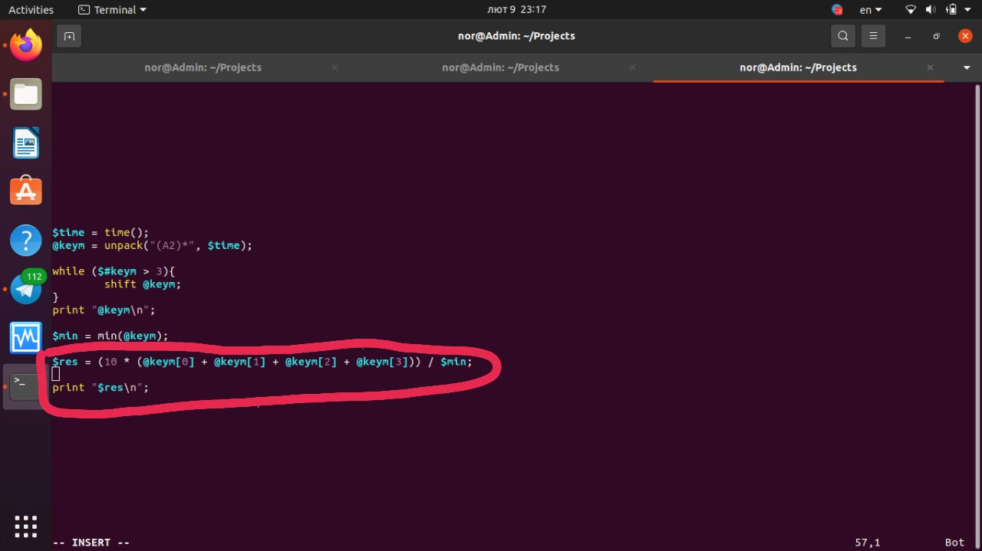982x551 pixels.
Task: Click the Bot scroll position indicator
Action: point(954,542)
